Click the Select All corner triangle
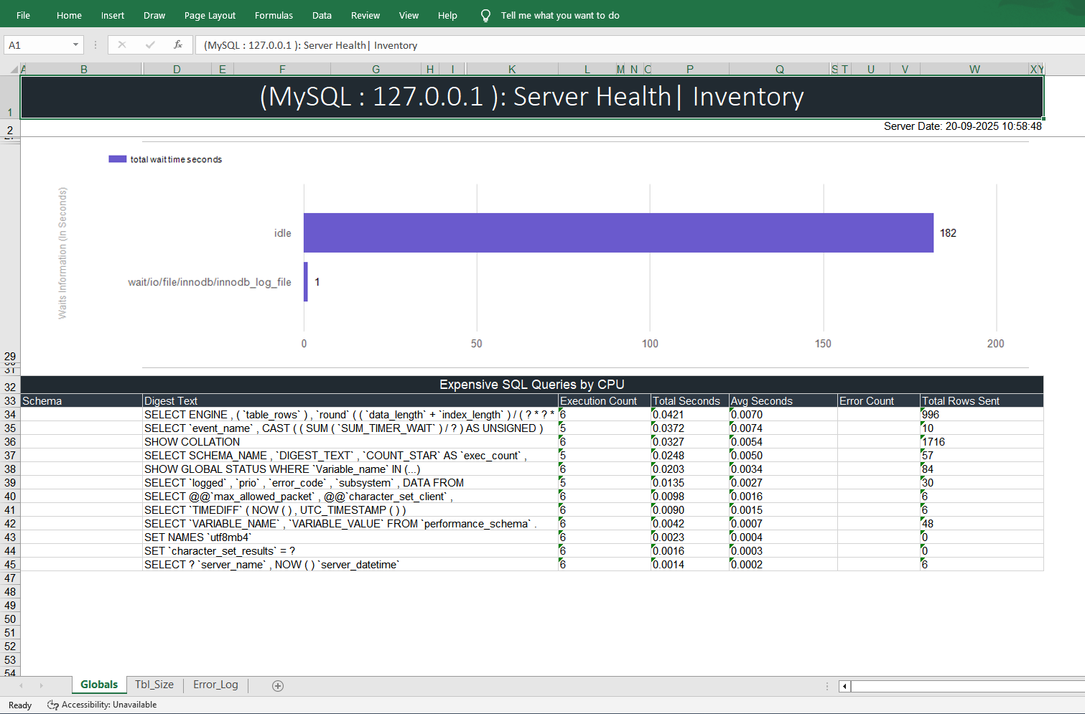The image size is (1085, 714). tap(14, 70)
